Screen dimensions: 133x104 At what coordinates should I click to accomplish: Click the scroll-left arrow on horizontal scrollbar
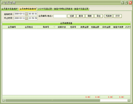[4, 100]
